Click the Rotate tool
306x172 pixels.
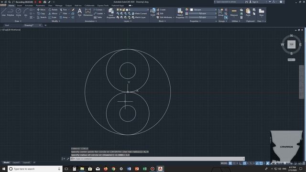pos(53,10)
